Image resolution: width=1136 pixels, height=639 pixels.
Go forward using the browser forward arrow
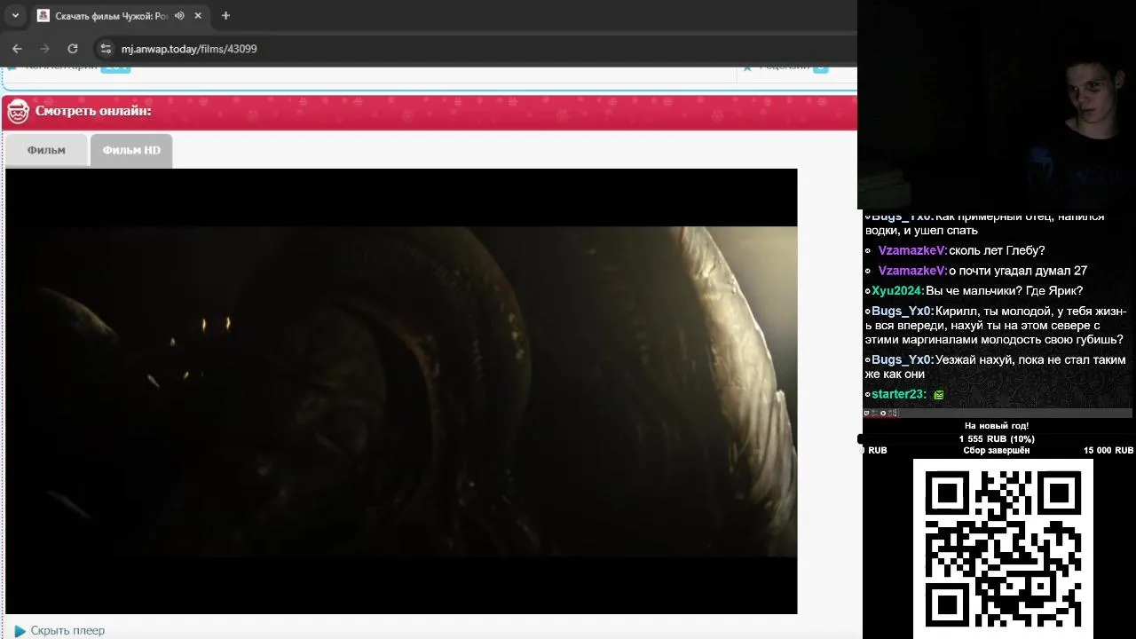point(44,49)
